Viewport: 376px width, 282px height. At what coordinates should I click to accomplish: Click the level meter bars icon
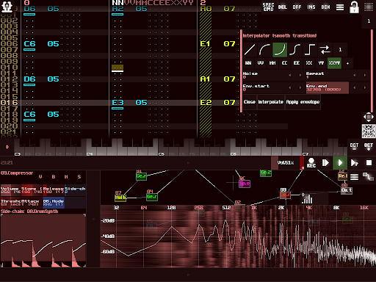pyautogui.click(x=307, y=199)
